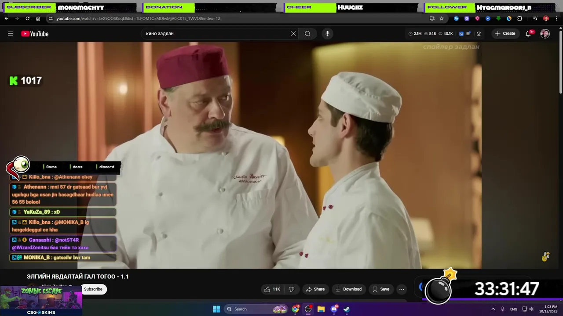Open OBS Studio from the taskbar
563x316 pixels.
click(308, 309)
